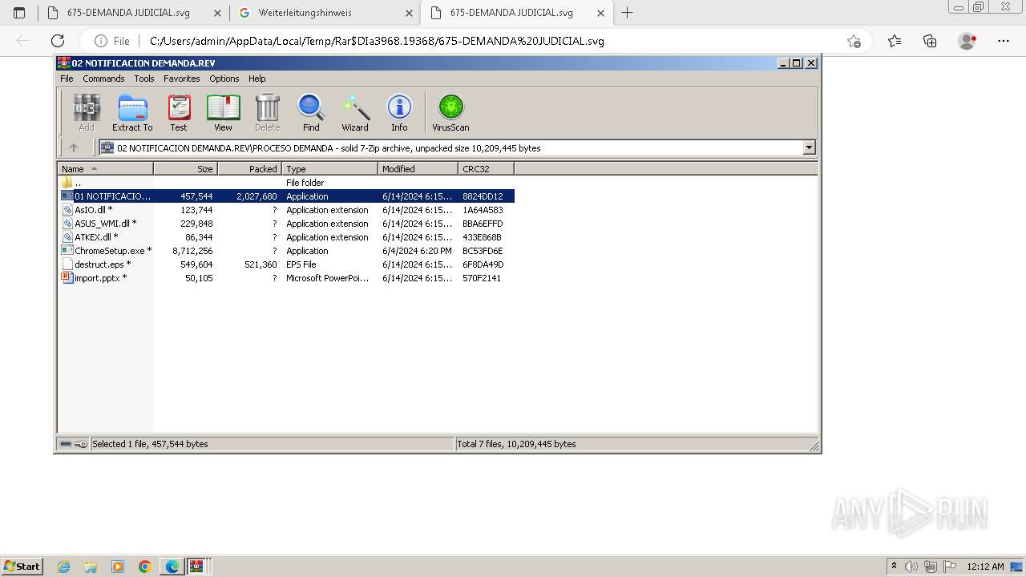Open the File menu in WinRAR
1026x577 pixels.
(x=67, y=79)
